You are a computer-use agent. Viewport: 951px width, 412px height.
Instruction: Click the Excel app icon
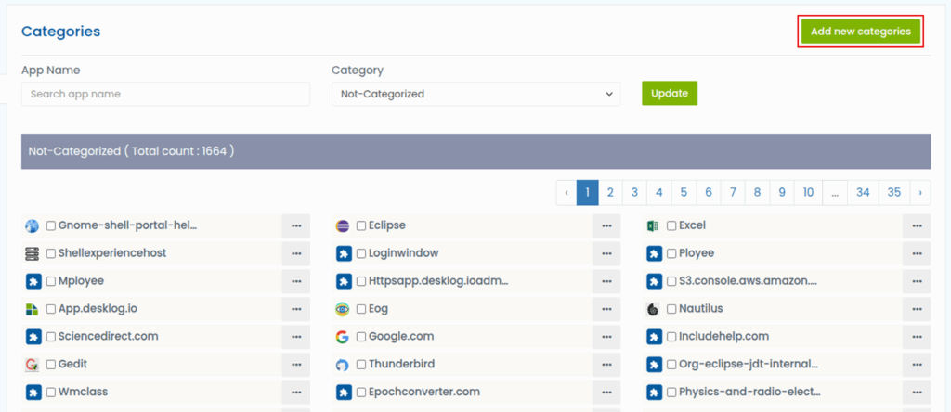(x=653, y=225)
